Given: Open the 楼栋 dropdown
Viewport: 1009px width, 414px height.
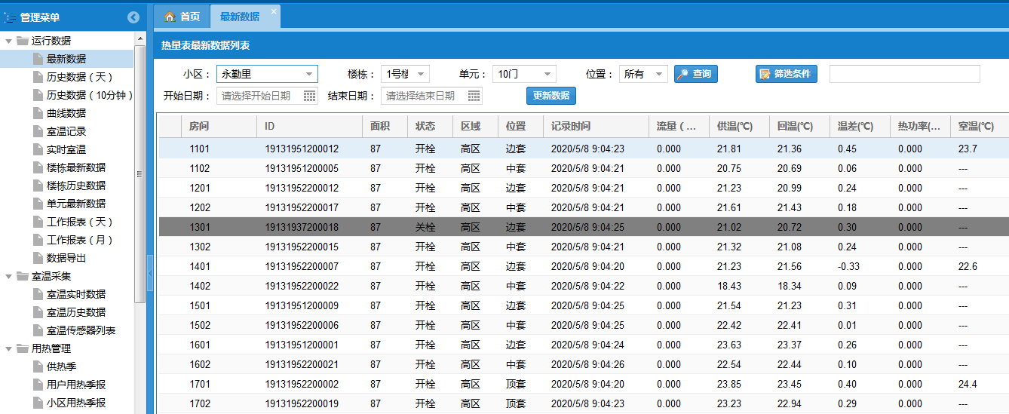Looking at the screenshot, I should pyautogui.click(x=420, y=74).
